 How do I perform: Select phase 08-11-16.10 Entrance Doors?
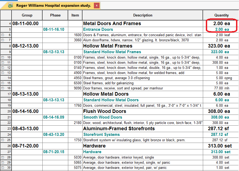coord(54,29)
